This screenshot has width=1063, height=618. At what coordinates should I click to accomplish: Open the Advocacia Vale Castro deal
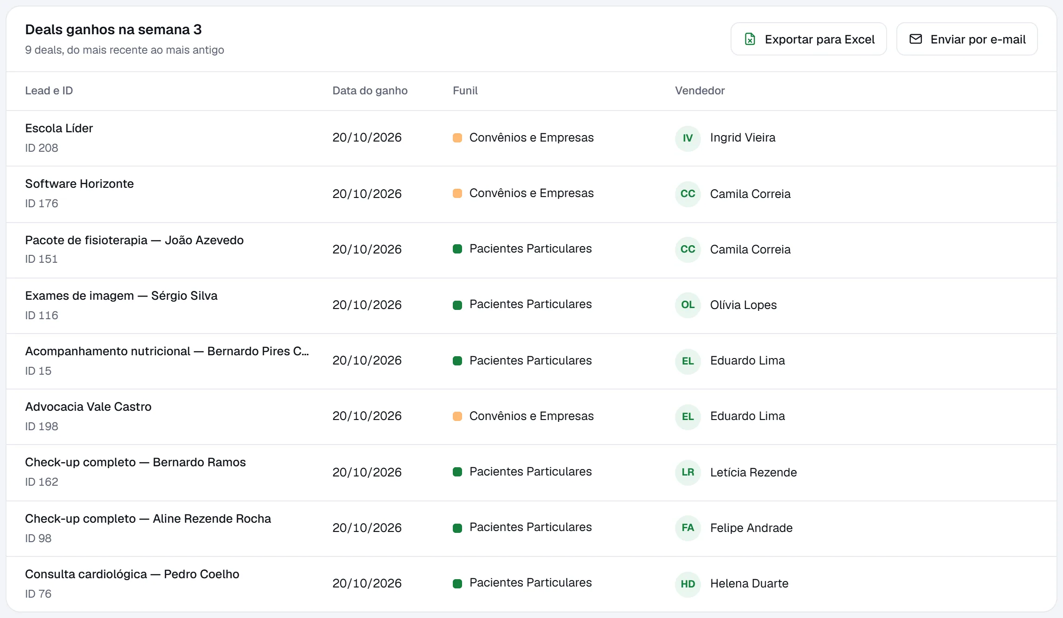88,407
